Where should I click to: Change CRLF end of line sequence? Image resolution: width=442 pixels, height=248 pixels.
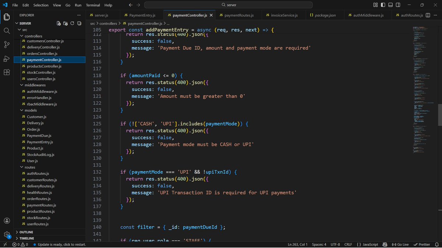coord(348,244)
